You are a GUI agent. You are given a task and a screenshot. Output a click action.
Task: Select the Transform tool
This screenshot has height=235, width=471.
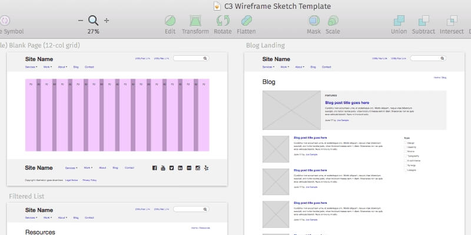pyautogui.click(x=195, y=21)
